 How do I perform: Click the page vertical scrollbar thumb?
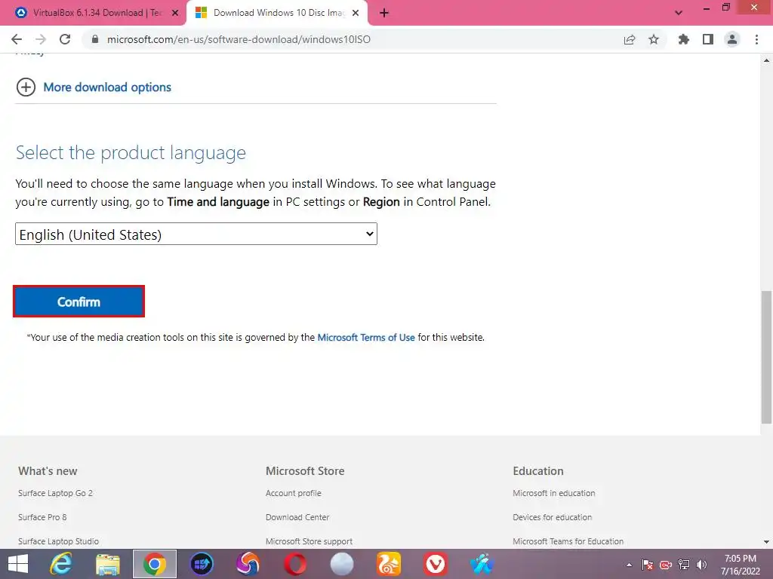766,357
